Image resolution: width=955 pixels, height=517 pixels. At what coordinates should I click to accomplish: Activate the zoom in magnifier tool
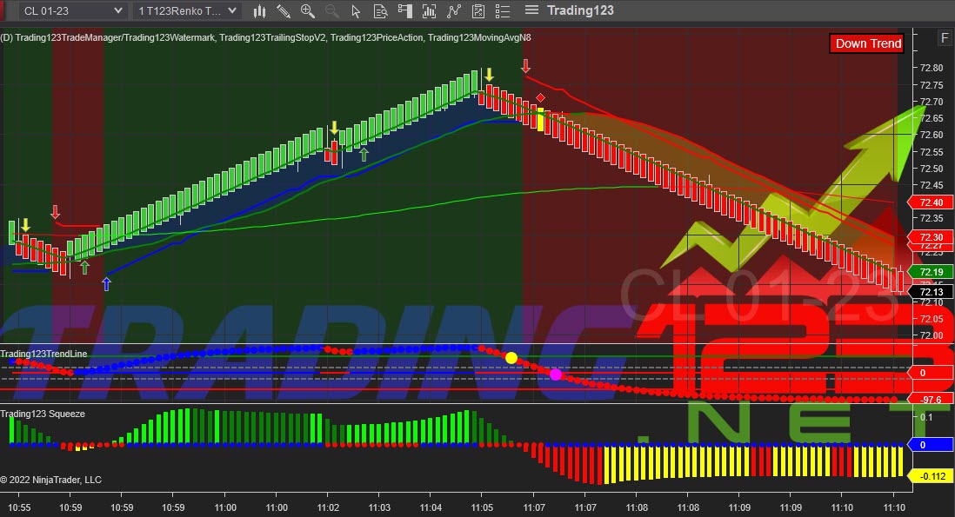click(x=308, y=10)
